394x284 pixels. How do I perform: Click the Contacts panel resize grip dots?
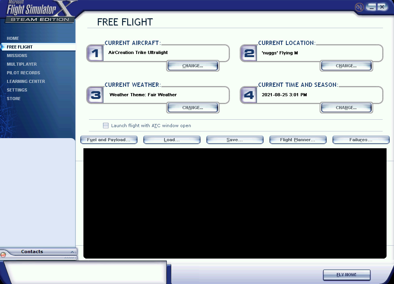click(x=69, y=258)
